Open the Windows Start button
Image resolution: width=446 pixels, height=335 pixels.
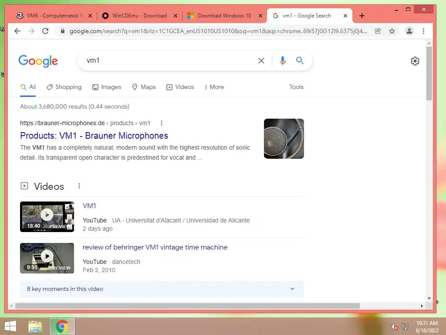pyautogui.click(x=10, y=326)
